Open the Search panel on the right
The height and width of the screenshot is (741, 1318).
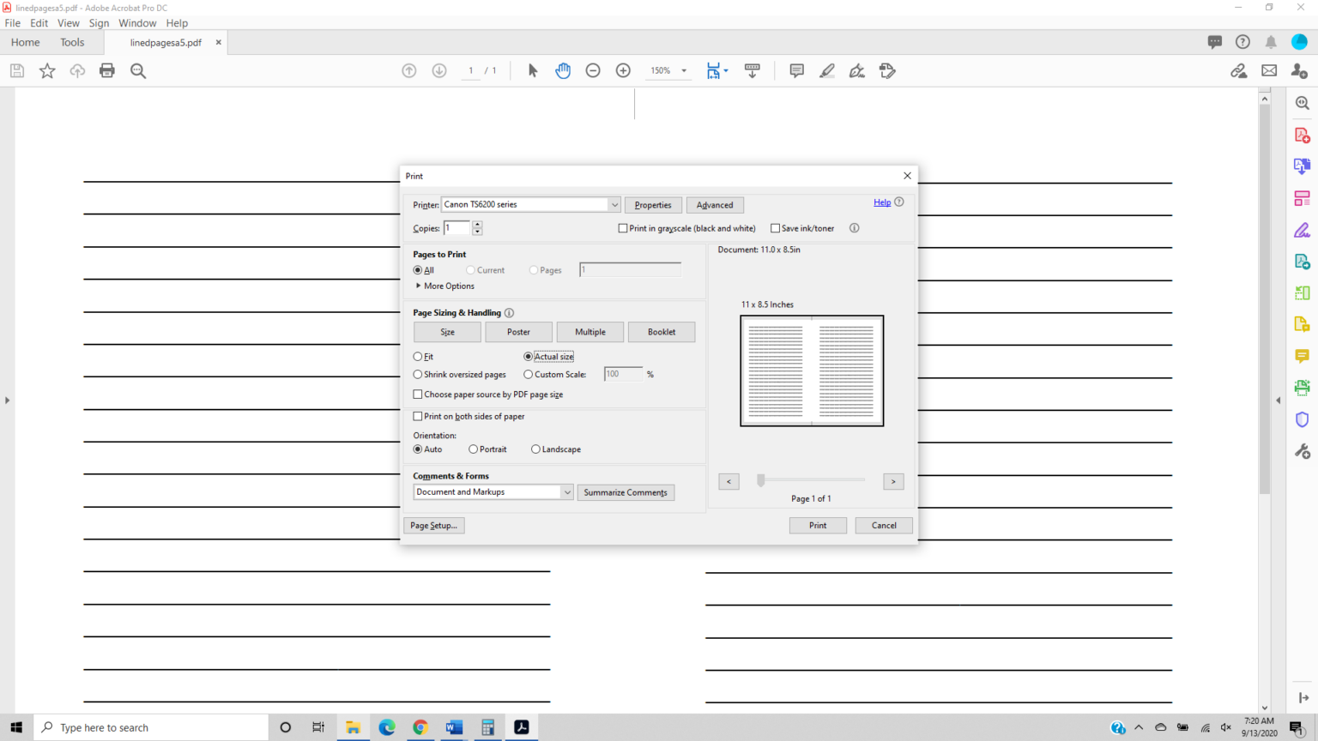point(1302,102)
